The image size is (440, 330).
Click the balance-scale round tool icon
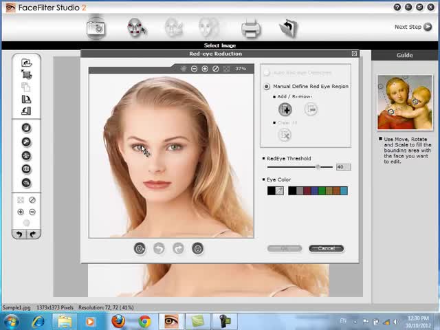point(26,156)
